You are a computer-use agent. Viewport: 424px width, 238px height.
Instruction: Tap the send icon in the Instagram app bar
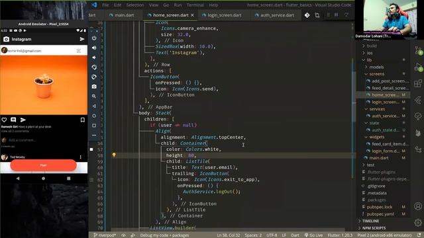click(x=82, y=39)
